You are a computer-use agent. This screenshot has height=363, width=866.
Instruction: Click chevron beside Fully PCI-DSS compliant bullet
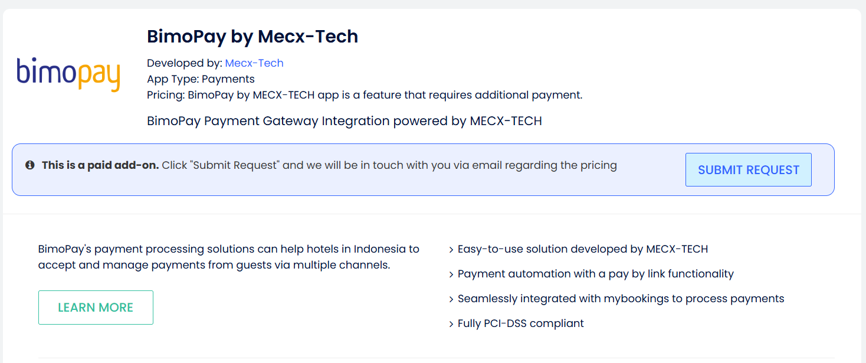pyautogui.click(x=451, y=324)
